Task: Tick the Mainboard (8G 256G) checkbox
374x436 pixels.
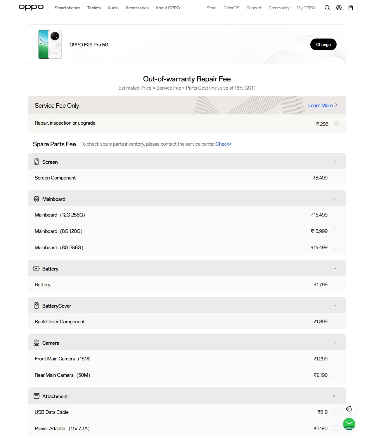Action: 336,247
